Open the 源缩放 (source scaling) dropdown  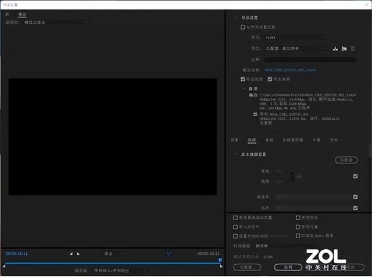[55, 22]
